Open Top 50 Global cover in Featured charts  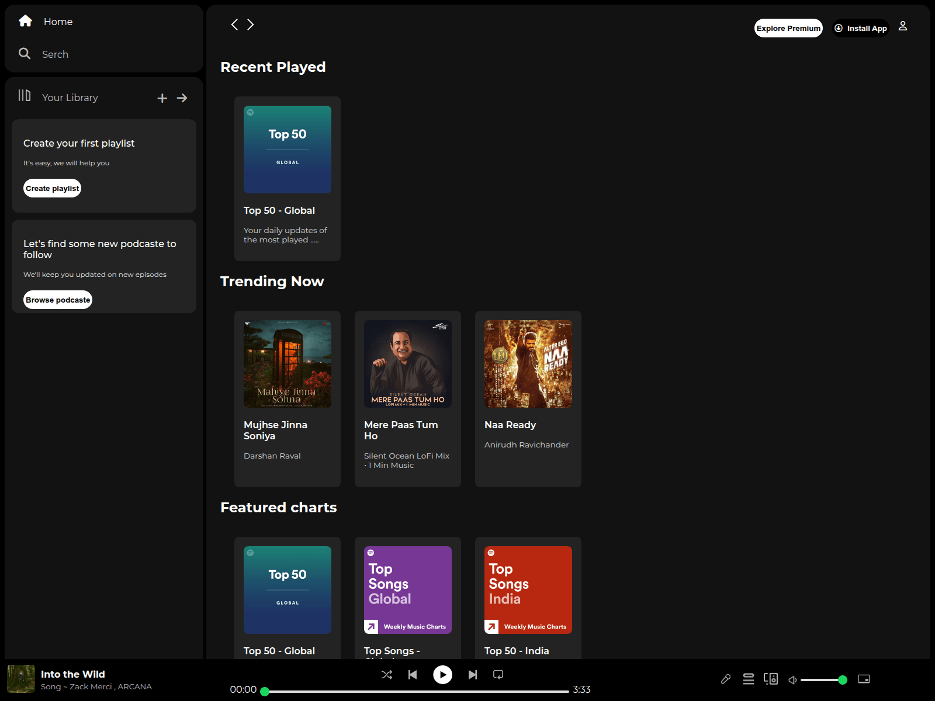point(288,590)
